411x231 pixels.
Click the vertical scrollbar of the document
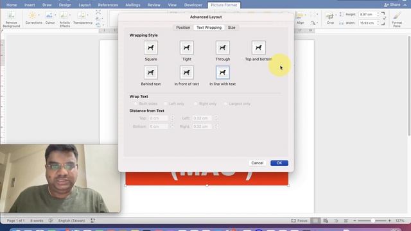[x=409, y=86]
